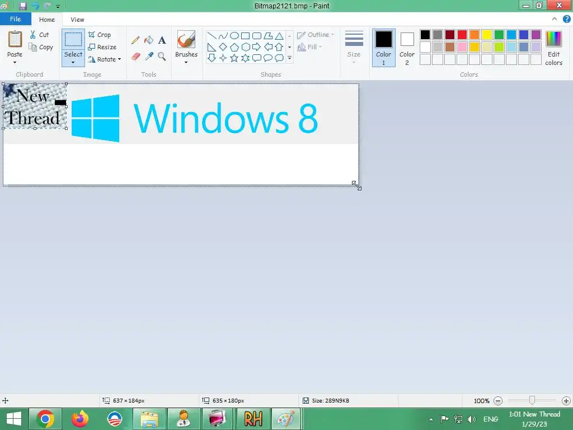Click the volume speaker tray icon
This screenshot has height=430, width=573.
(x=472, y=419)
